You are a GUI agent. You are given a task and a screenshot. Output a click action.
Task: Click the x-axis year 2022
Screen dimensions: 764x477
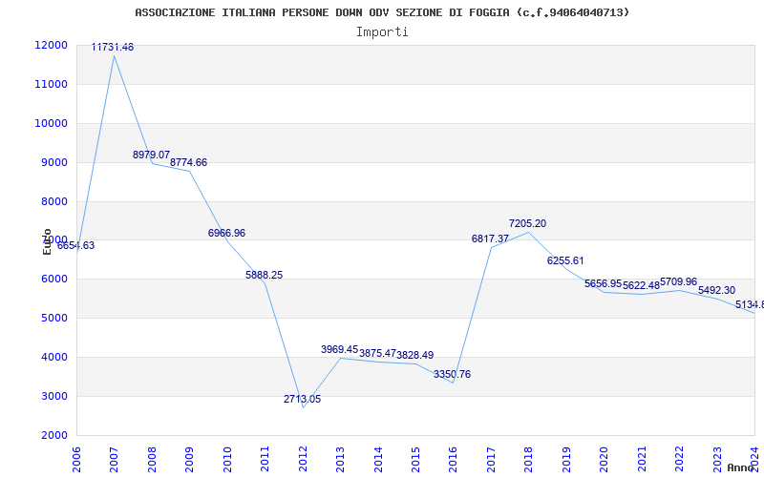[679, 459]
